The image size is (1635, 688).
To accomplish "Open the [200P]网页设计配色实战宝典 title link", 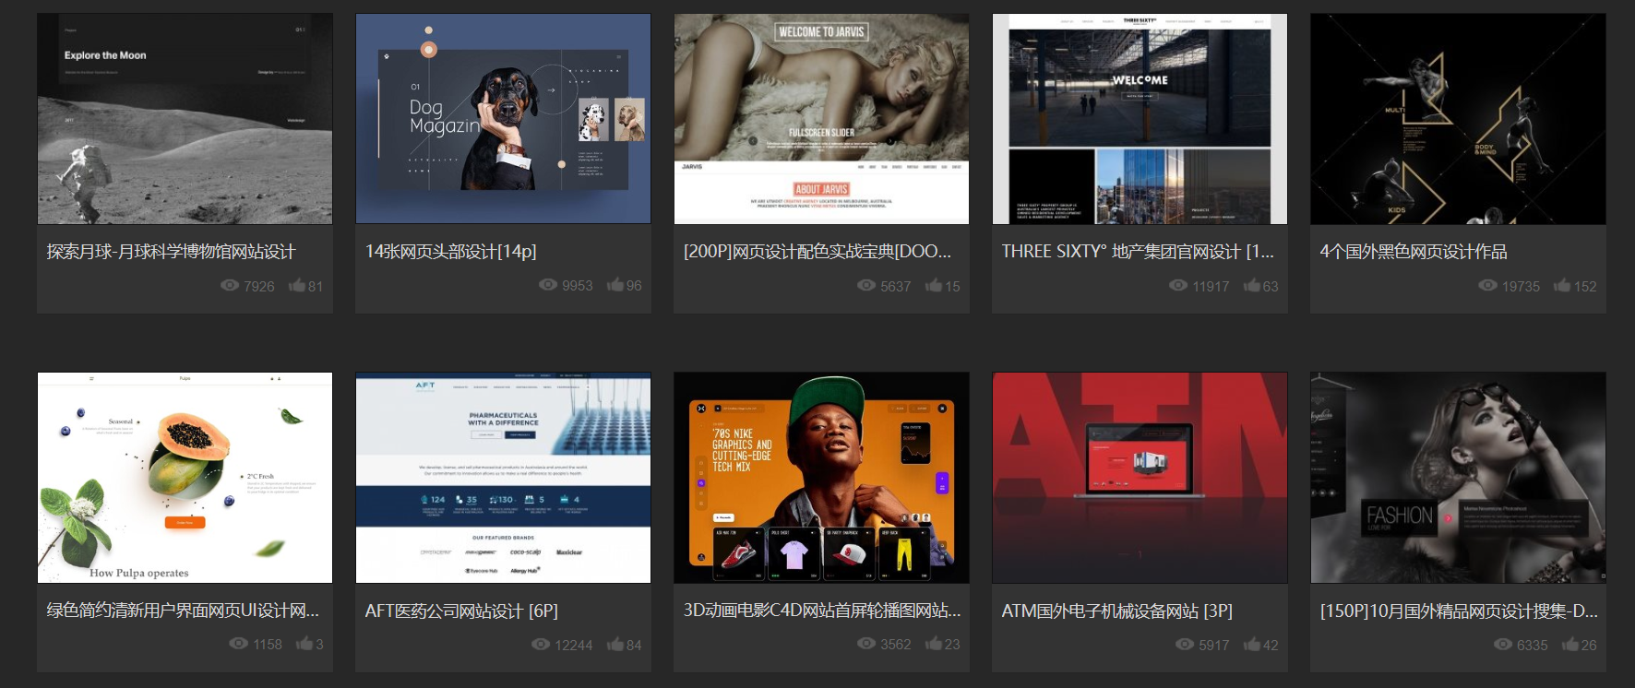I will point(817,252).
